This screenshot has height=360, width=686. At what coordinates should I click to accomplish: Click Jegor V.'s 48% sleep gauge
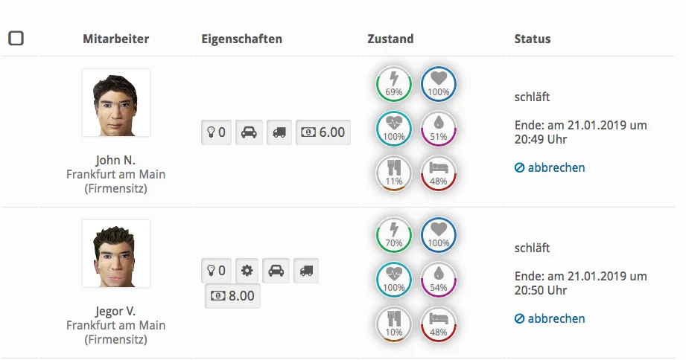pos(439,324)
